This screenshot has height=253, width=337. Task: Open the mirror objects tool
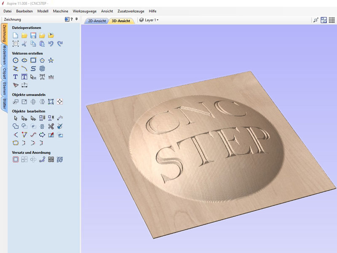[42, 102]
